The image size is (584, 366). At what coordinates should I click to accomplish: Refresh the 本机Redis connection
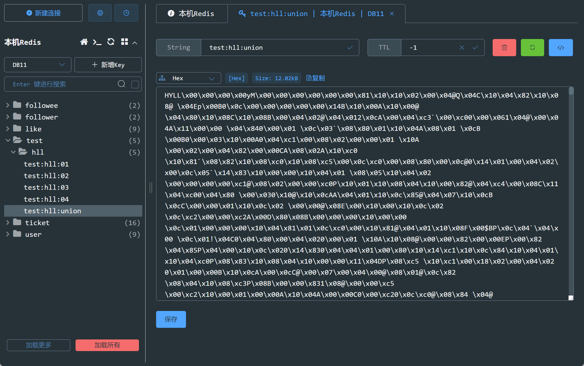pos(111,42)
